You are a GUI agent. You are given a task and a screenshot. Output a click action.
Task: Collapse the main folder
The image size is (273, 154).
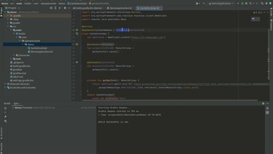coord(11,30)
